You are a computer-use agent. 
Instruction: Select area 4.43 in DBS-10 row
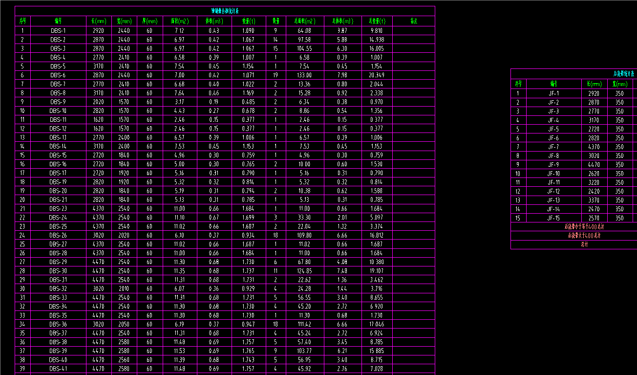coord(179,110)
